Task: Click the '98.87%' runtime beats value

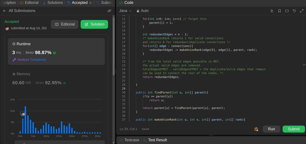Action: [x=43, y=53]
